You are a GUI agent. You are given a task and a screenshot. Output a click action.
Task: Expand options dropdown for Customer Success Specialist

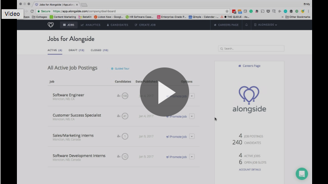point(192,116)
